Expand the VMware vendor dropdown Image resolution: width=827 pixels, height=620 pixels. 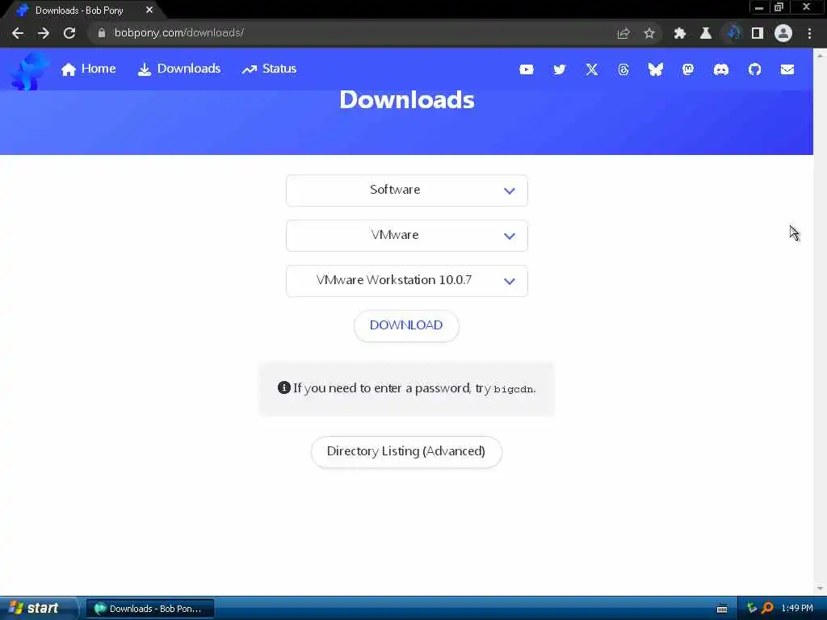[x=407, y=236]
